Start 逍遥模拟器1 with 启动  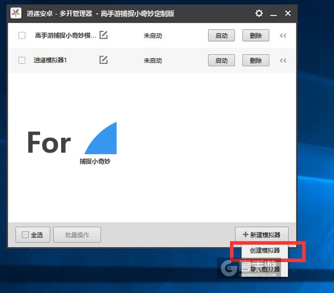(x=221, y=61)
